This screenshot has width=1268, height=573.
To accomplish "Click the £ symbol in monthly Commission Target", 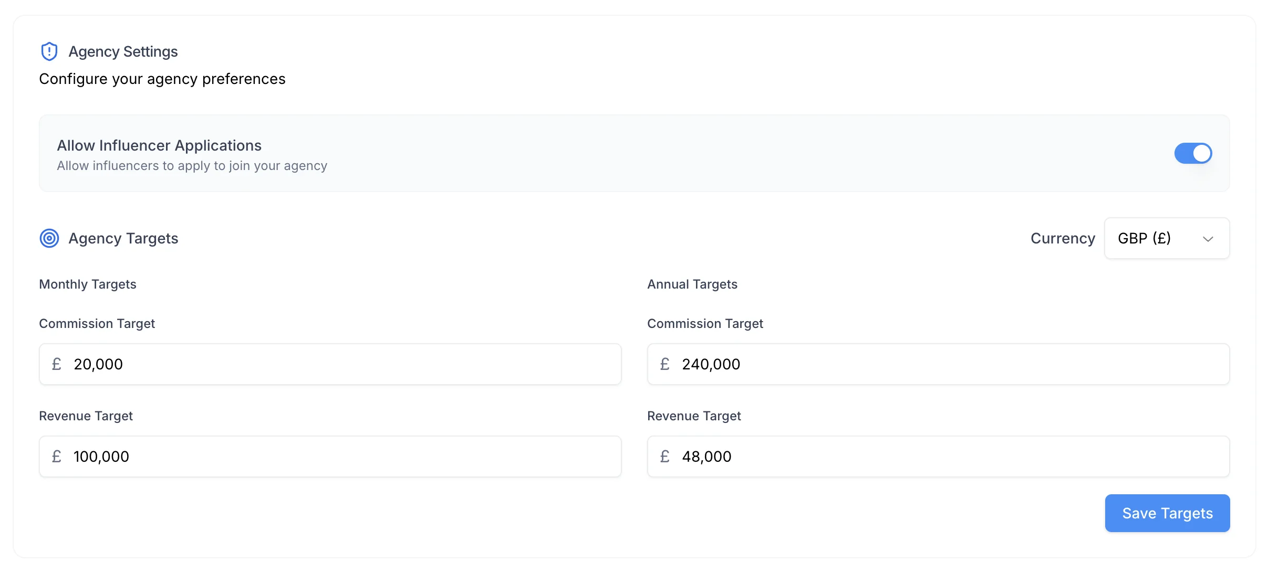I will click(57, 364).
